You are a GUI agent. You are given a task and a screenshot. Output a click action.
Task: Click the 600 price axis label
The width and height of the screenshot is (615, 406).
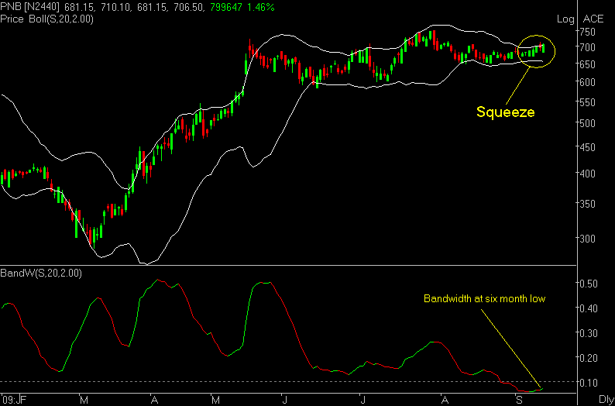[587, 82]
